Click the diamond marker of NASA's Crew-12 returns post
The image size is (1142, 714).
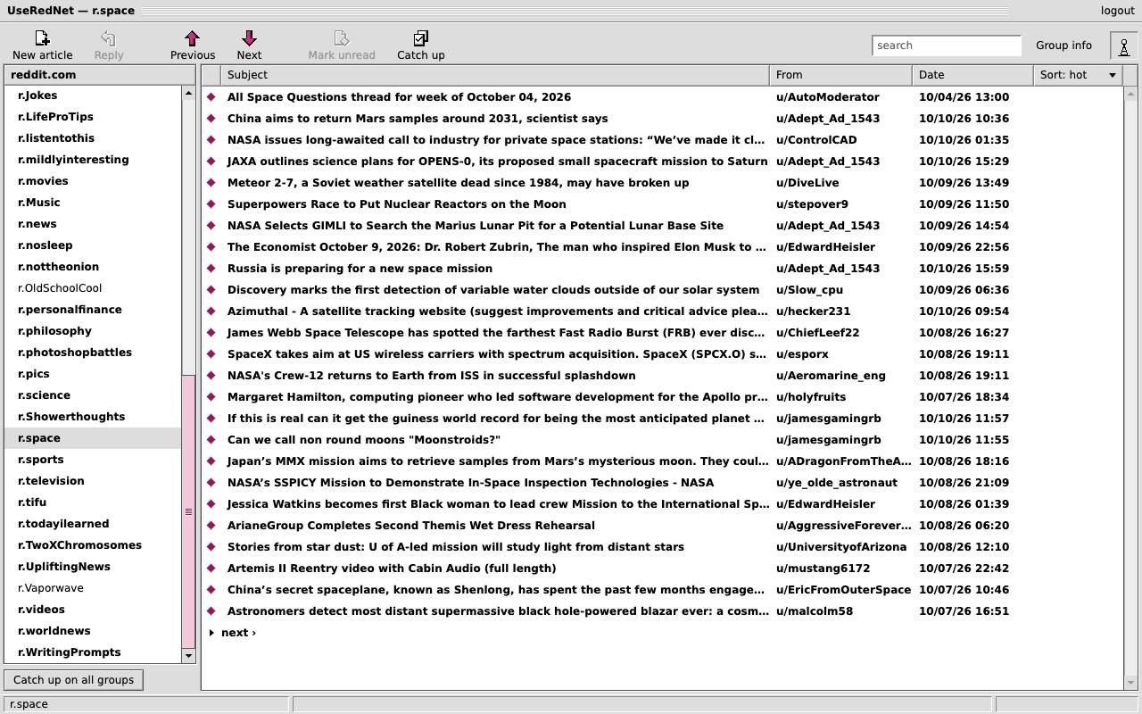pos(211,376)
